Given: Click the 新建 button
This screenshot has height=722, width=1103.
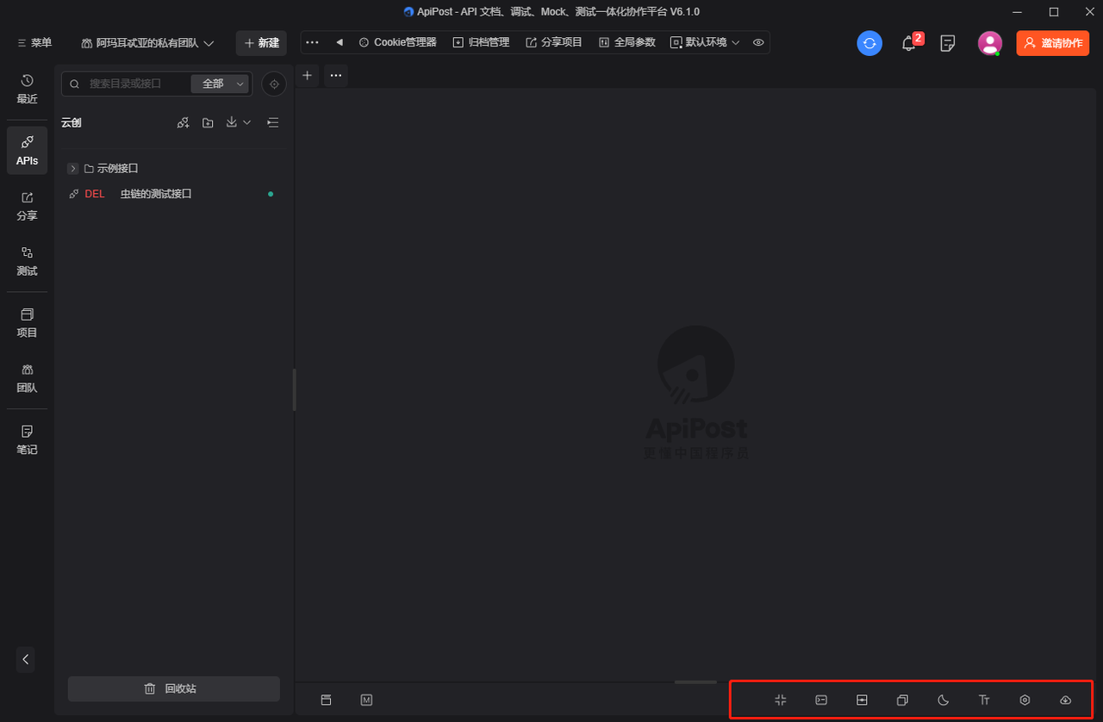Looking at the screenshot, I should [x=261, y=43].
